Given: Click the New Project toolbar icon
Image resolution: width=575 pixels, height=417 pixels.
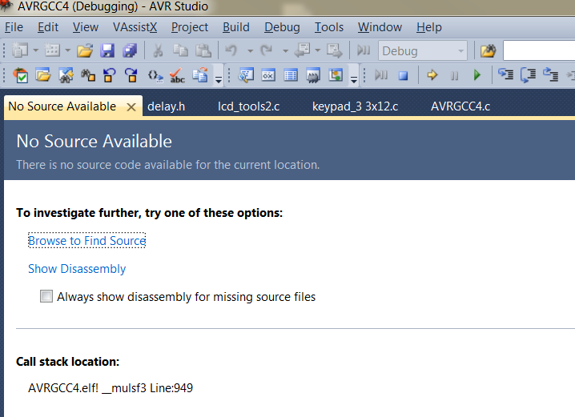Looking at the screenshot, I should pyautogui.click(x=19, y=50).
